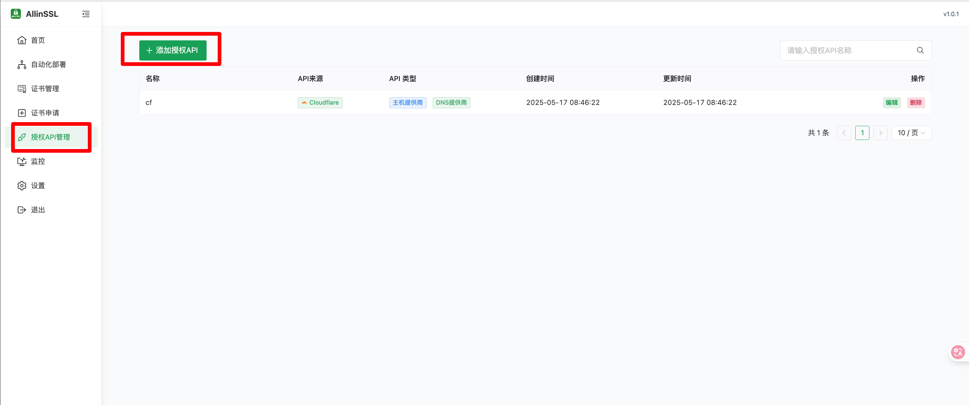Screen dimensions: 969x405
Task: Go to previous page with left chevron
Action: tap(844, 133)
